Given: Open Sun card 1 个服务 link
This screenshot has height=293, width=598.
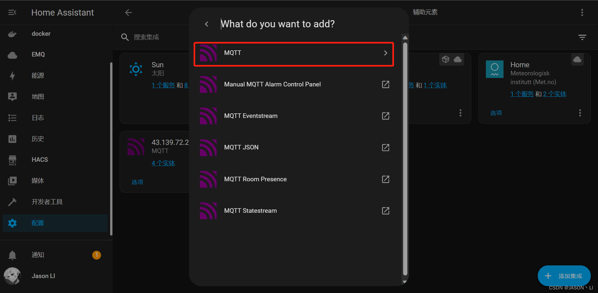Looking at the screenshot, I should 163,85.
